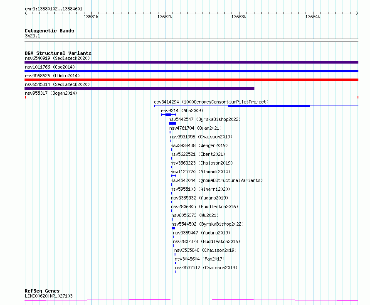370x305 pixels.
Task: Click nsv1125770 (Alsmadi2014) label
Action: pos(200,172)
